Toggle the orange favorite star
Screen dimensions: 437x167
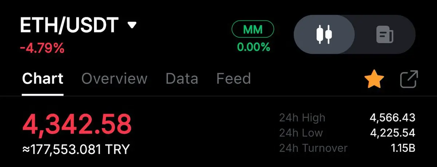[375, 79]
